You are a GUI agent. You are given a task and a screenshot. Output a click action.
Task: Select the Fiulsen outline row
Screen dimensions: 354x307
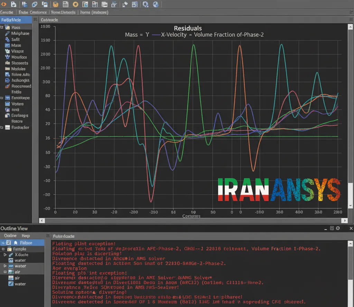pos(22,243)
